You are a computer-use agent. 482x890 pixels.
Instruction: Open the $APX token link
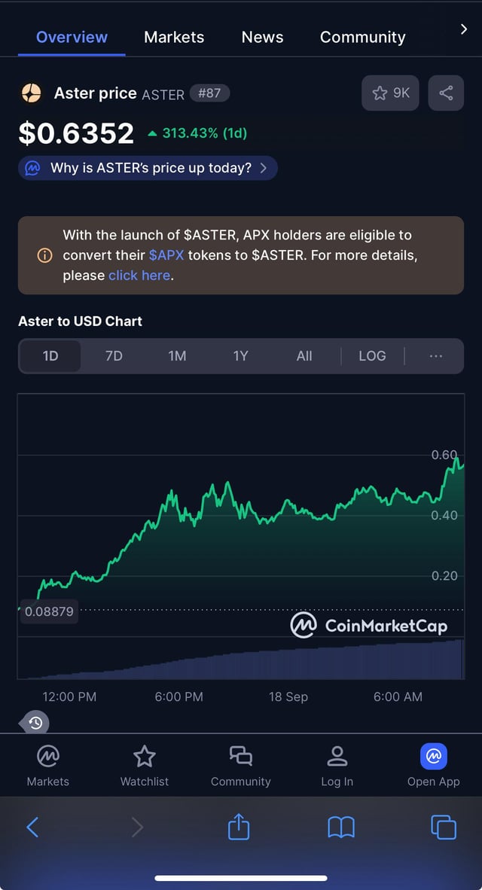(x=166, y=255)
